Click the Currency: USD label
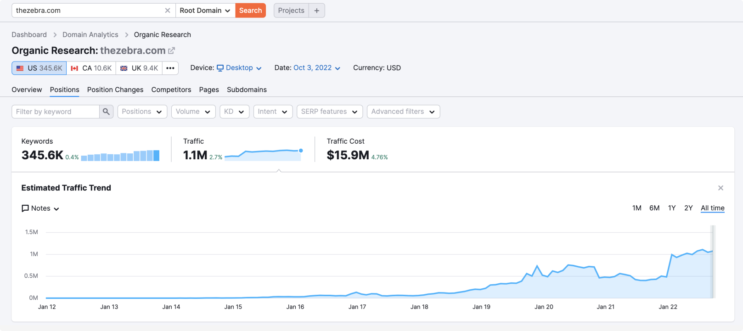This screenshot has height=331, width=743. pos(377,68)
